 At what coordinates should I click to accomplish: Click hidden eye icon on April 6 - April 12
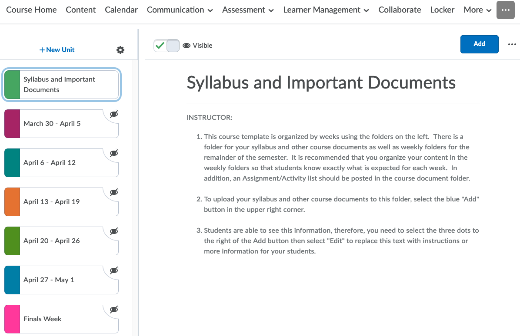tap(114, 153)
